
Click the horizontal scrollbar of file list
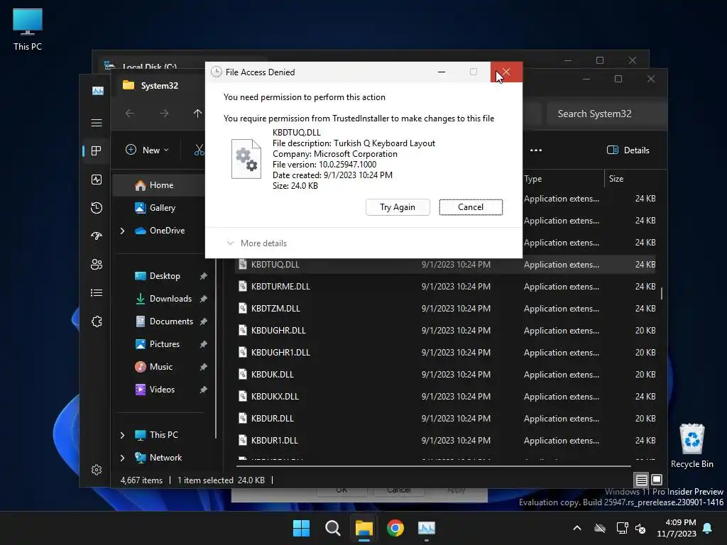point(434,466)
